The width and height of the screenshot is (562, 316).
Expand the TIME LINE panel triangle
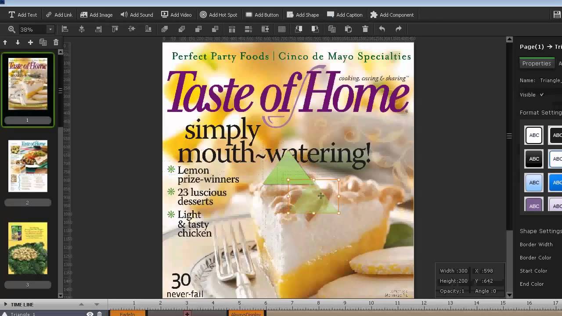(6, 304)
